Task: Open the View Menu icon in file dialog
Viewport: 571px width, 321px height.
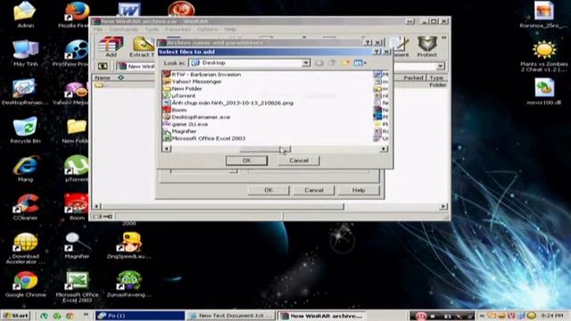Action: tap(360, 63)
